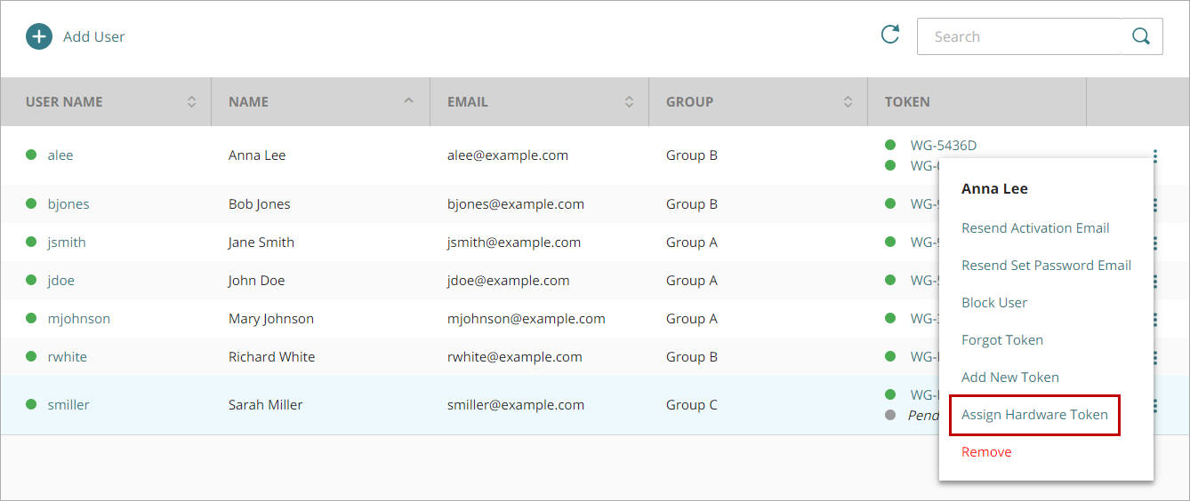This screenshot has height=501, width=1190.
Task: Sort by the GROUP column arrows
Action: tap(848, 102)
